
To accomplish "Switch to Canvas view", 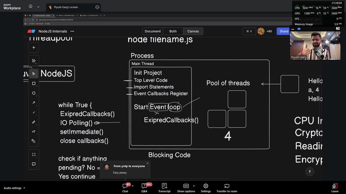I will tap(193, 31).
